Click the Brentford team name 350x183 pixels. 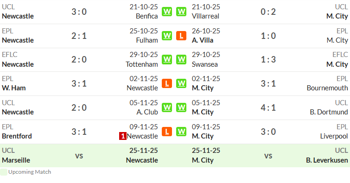click(x=17, y=136)
